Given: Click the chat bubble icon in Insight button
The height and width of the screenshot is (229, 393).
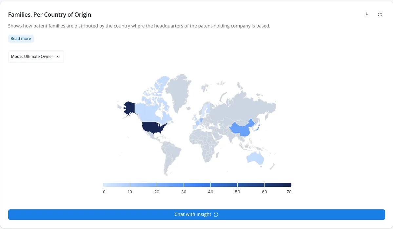Looking at the screenshot, I should click(x=216, y=215).
